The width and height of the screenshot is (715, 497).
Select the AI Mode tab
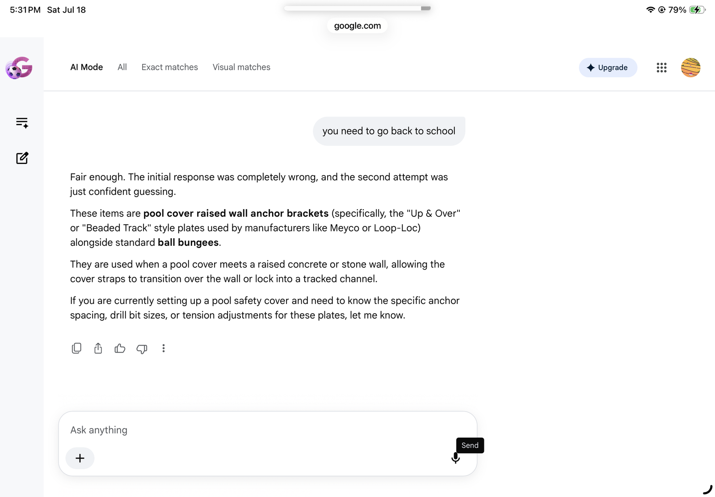87,67
